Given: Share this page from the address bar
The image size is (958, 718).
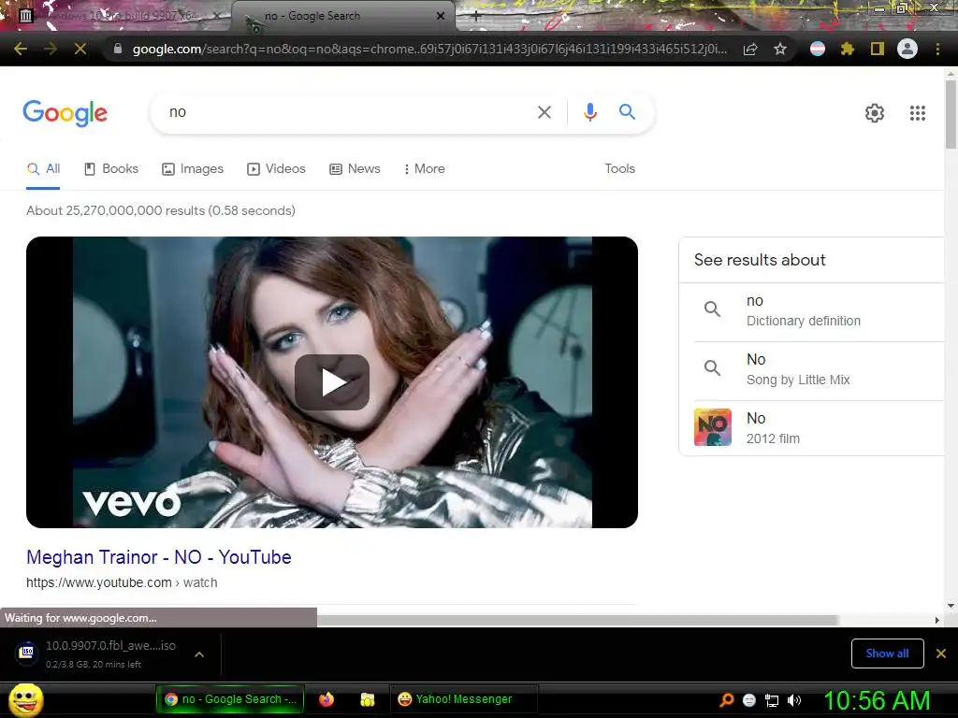Looking at the screenshot, I should coord(750,49).
